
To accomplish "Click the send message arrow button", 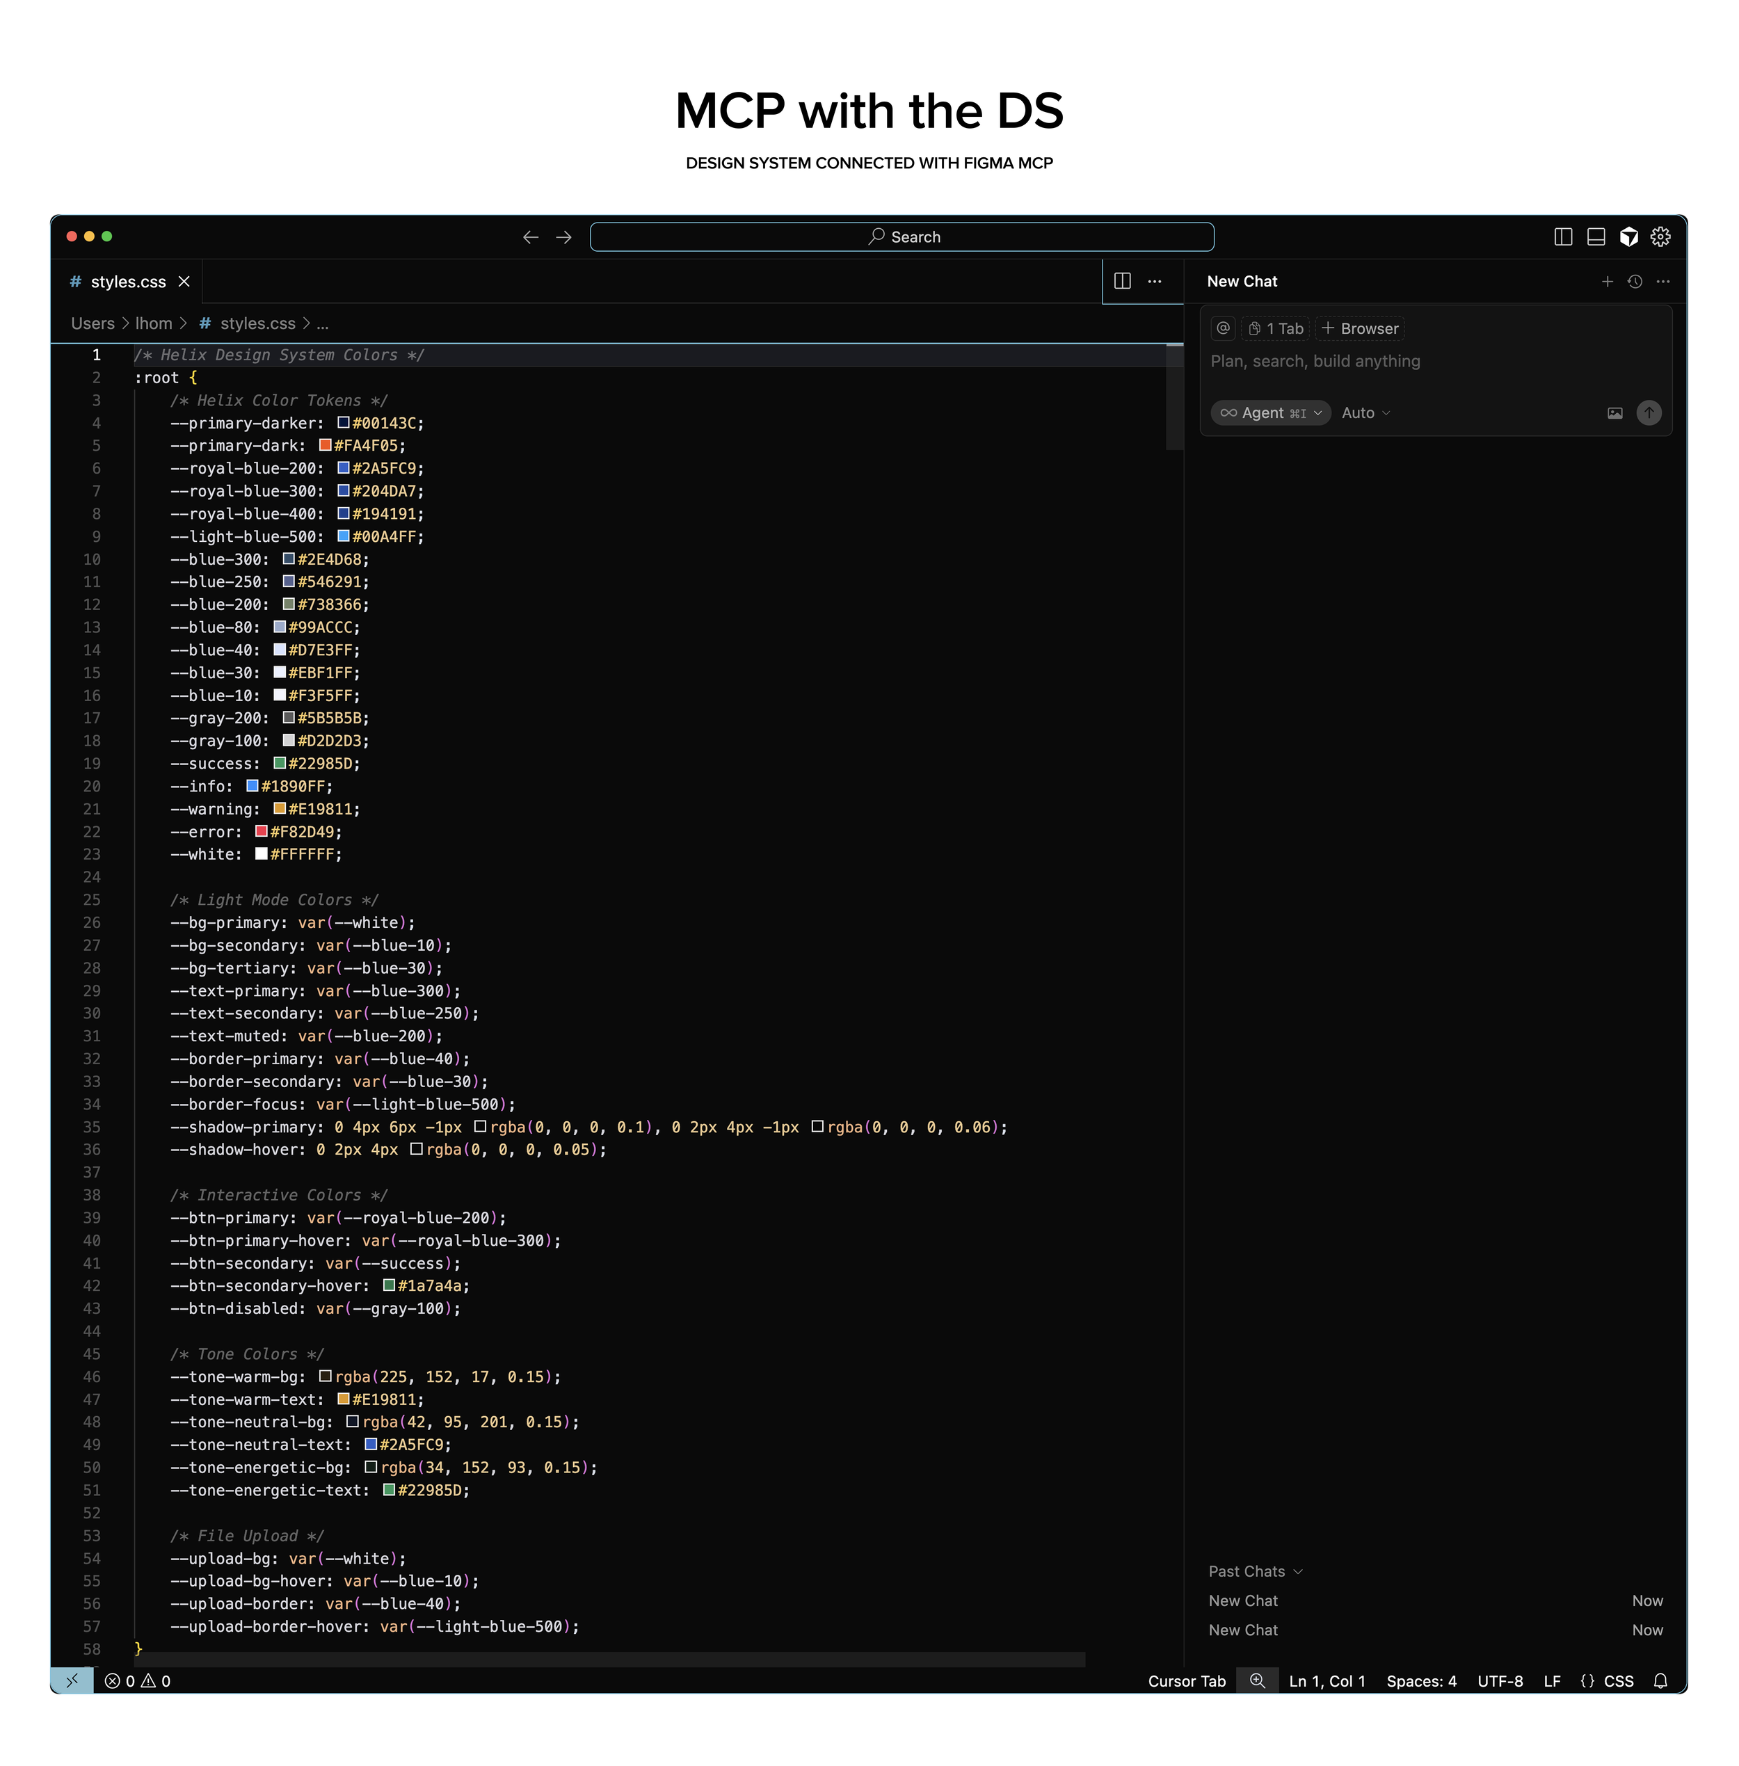I will click(x=1649, y=412).
